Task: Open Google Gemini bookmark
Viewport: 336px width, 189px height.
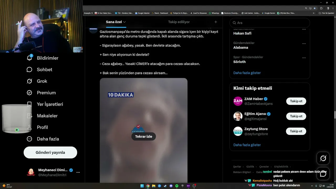Action: tap(269, 13)
